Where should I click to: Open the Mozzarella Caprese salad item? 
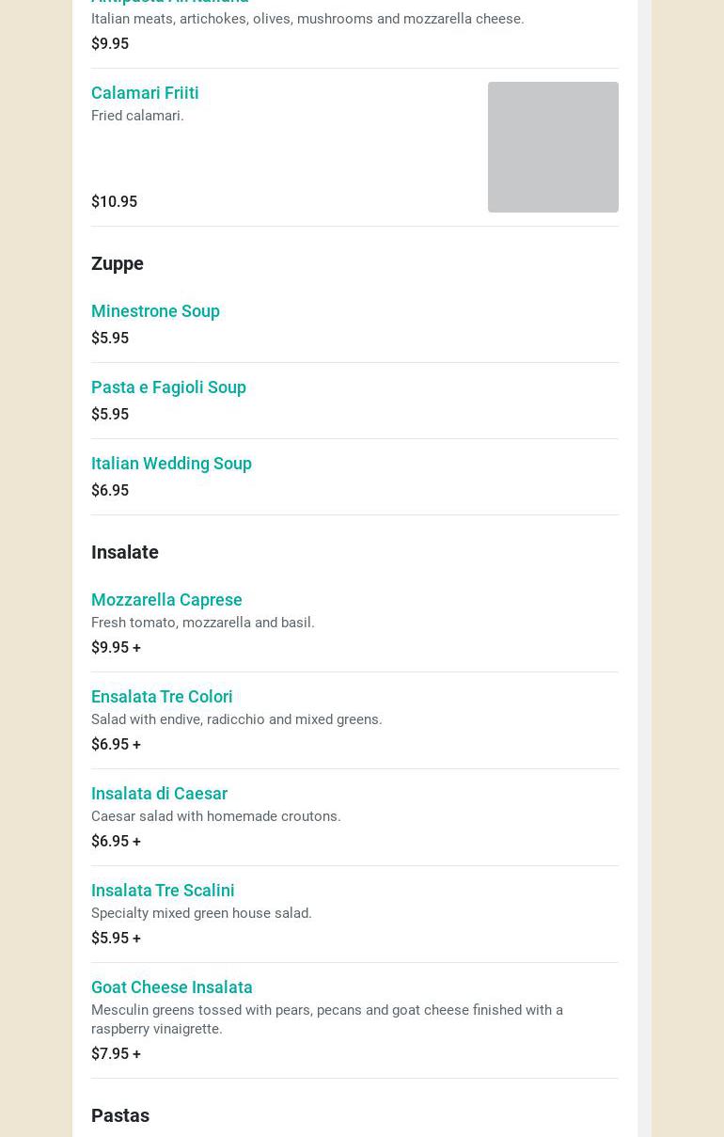coord(166,600)
